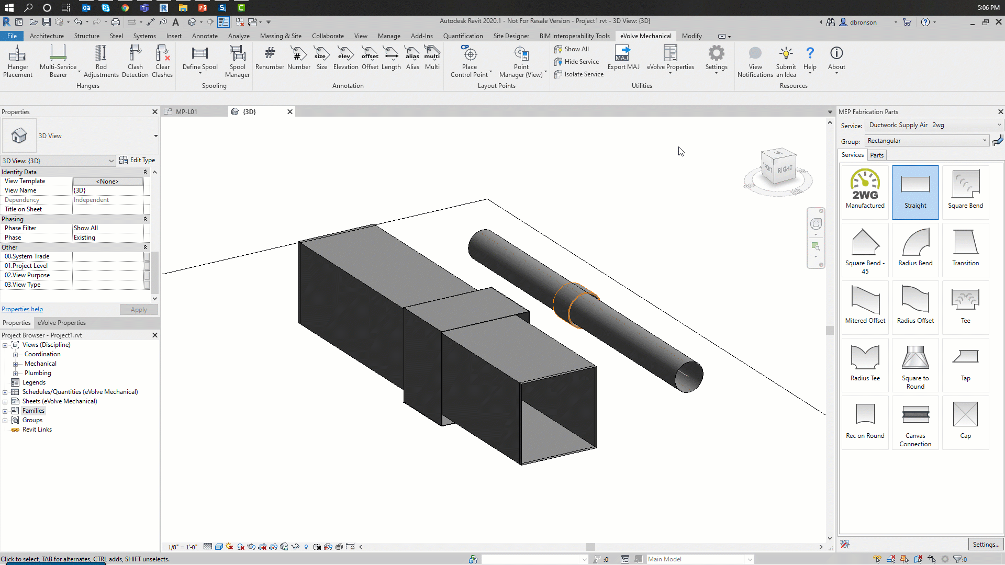Collapse the Phasing properties section
This screenshot has width=1005, height=565.
point(145,219)
